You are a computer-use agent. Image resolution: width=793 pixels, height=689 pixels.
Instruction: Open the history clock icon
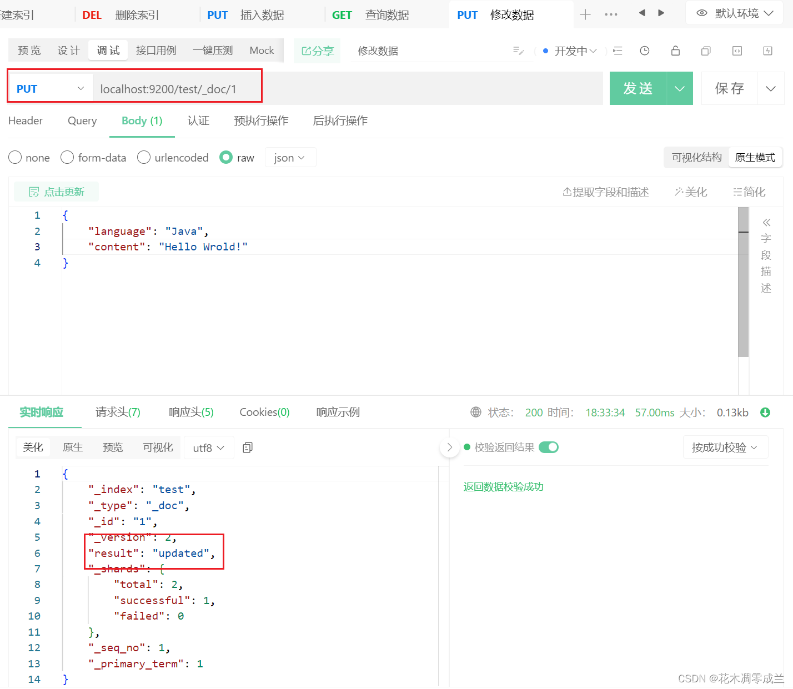(645, 51)
